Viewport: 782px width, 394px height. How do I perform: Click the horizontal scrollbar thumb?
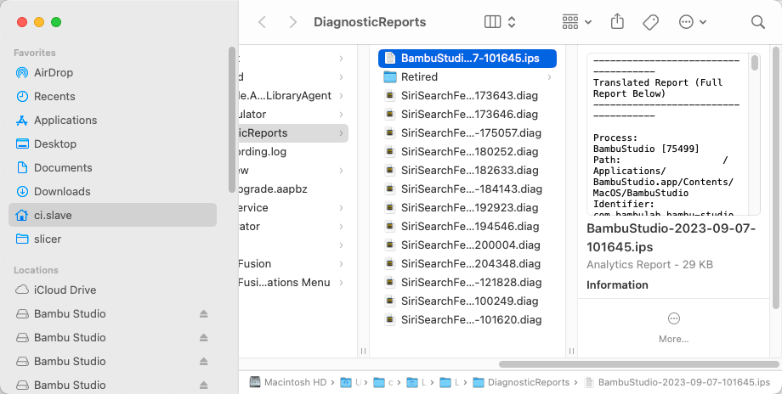coord(638,364)
